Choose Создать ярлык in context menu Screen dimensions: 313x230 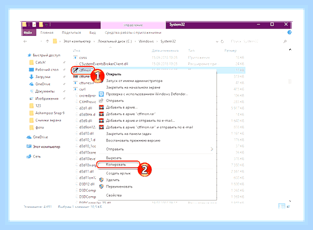(118, 173)
